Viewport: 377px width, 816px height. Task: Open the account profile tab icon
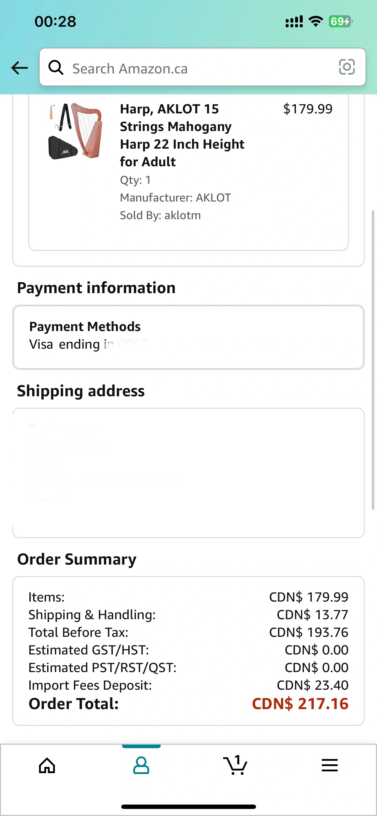click(141, 766)
